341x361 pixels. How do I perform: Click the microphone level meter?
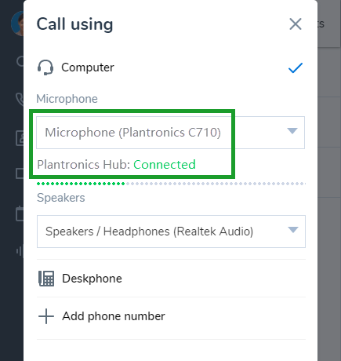171,184
